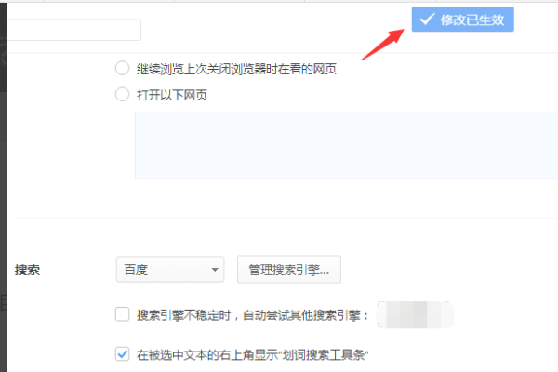Click the "搜索" section heading
The width and height of the screenshot is (558, 372).
pyautogui.click(x=27, y=270)
